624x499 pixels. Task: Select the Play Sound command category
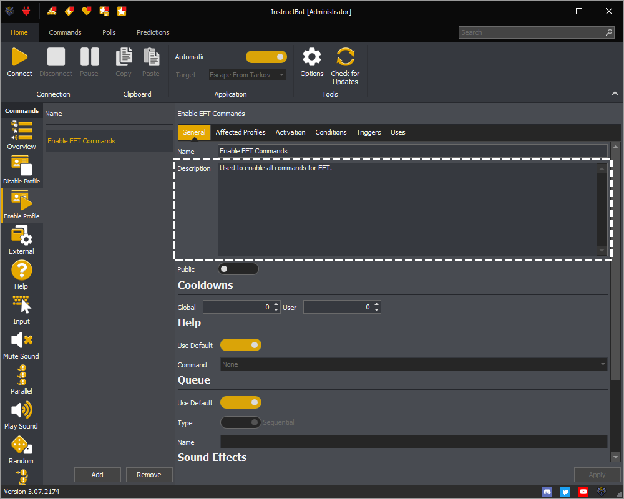21,411
